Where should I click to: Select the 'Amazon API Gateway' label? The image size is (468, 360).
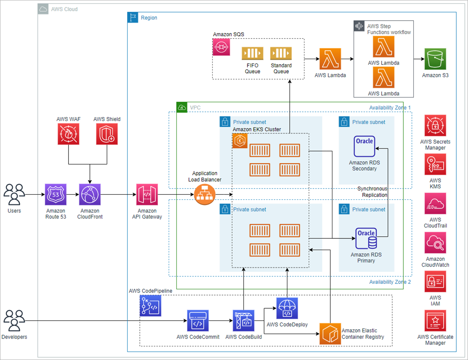[x=147, y=214]
